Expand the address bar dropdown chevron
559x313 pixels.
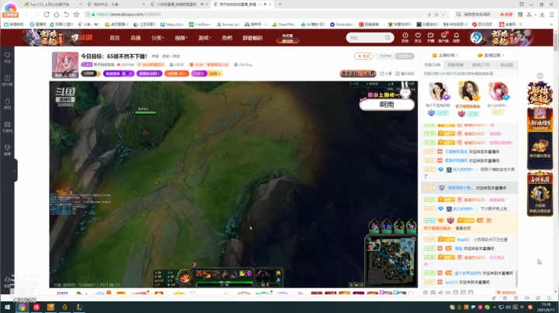(x=443, y=15)
